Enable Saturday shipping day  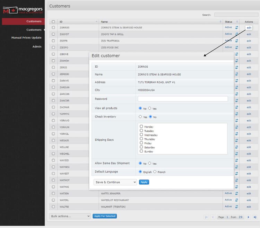pos(141,147)
